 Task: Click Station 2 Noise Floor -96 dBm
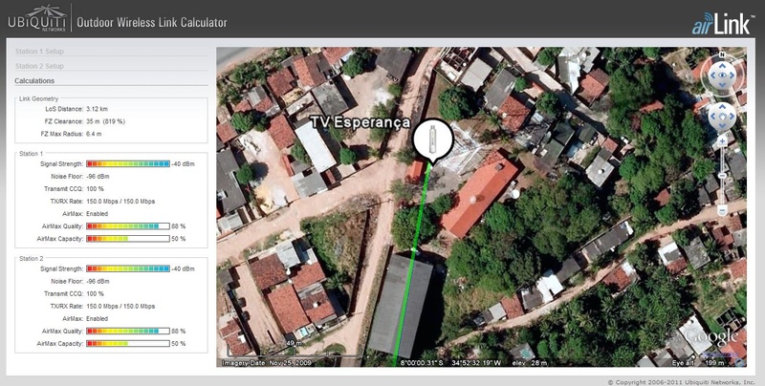[98, 281]
